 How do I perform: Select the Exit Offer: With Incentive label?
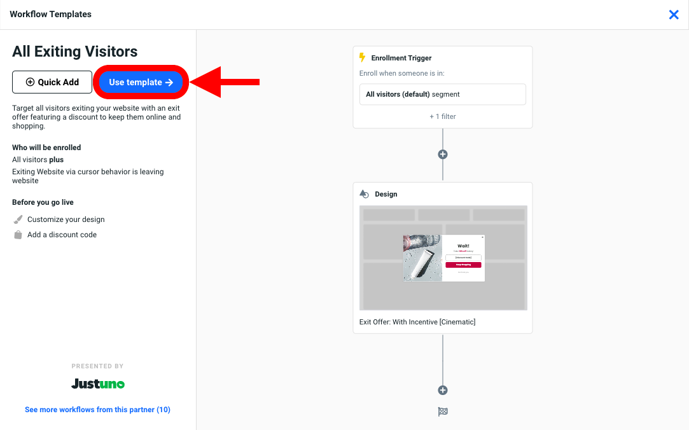click(x=417, y=322)
